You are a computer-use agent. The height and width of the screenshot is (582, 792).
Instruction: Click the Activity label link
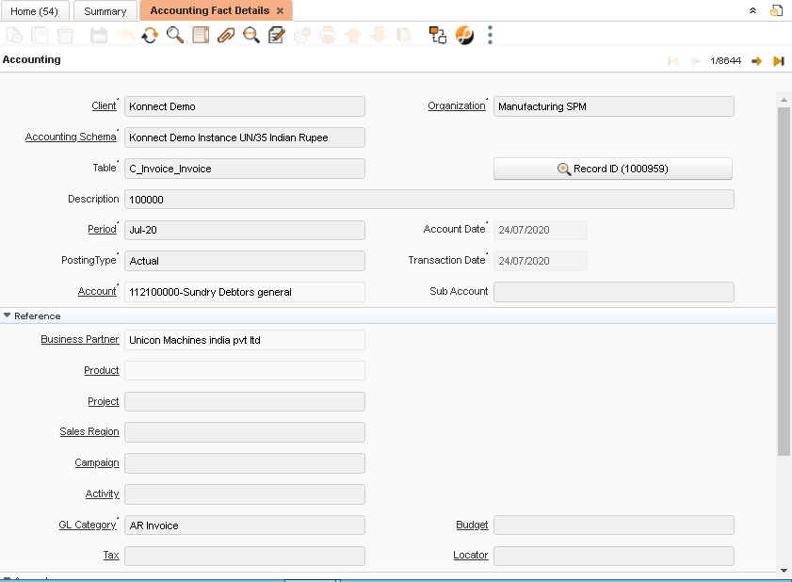pos(102,493)
